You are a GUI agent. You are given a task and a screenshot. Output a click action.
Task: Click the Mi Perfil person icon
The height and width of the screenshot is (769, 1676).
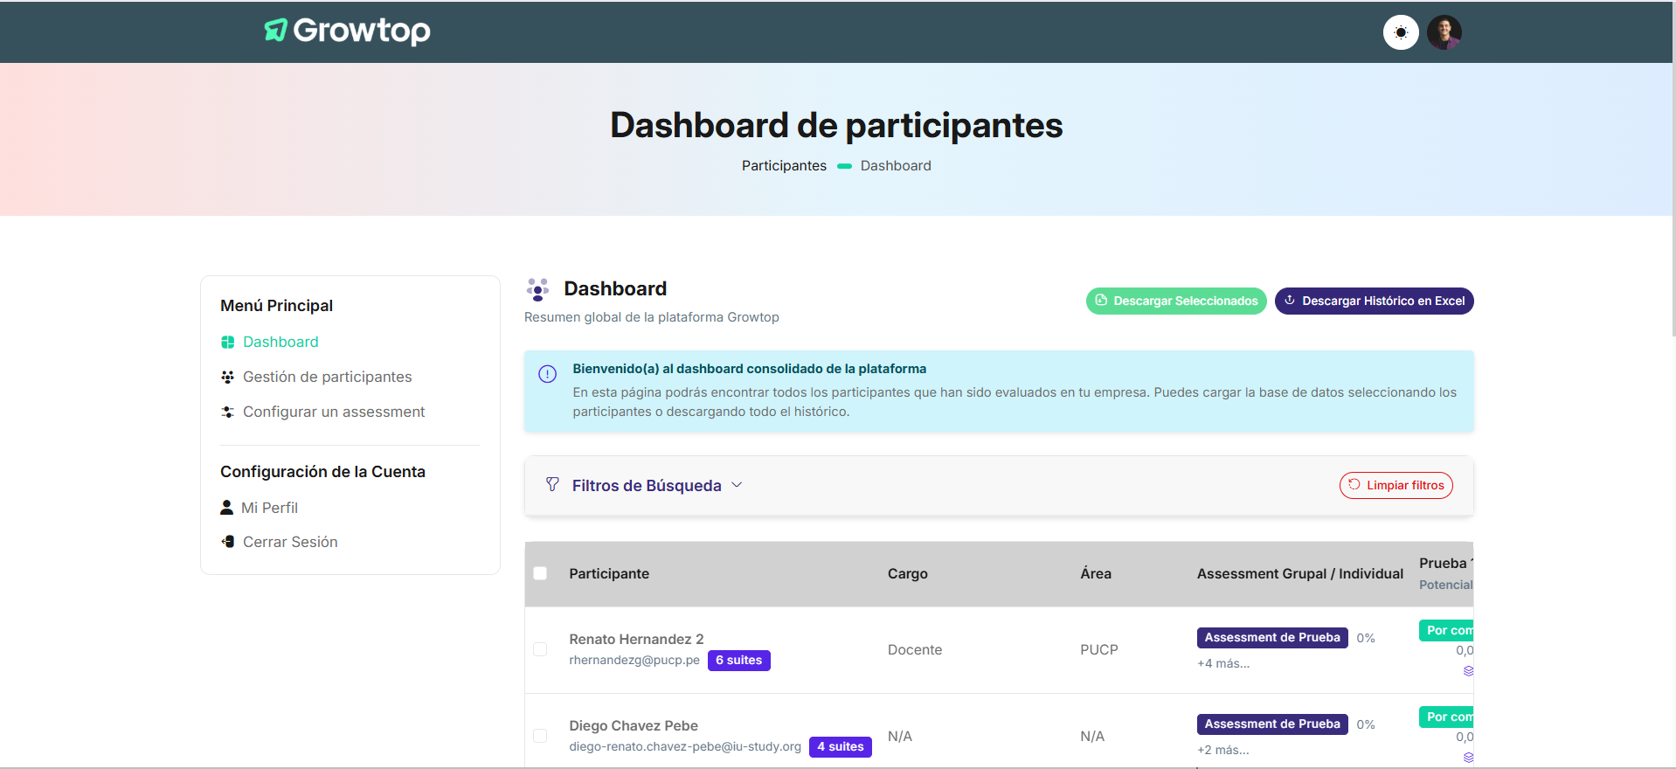tap(226, 508)
